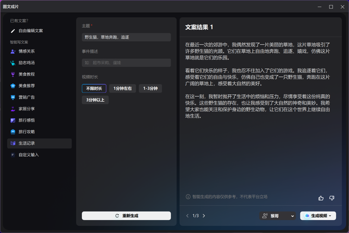Screen dimensions: 349x233
Task: Minimize the 图文成片 window
Action: click(320, 7)
